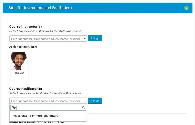The image size is (195, 125).
Task: Assign the selected course facilitator
Action: (95, 101)
